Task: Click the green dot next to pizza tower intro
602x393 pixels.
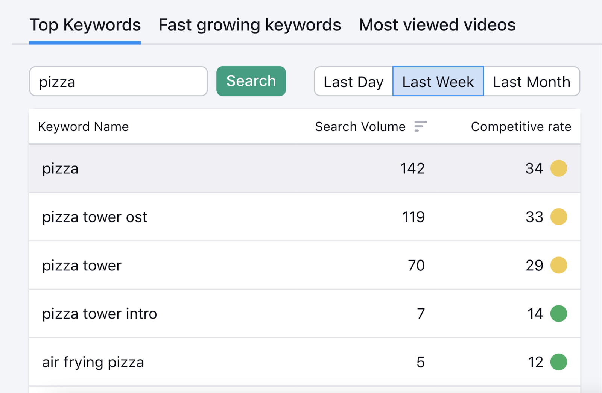Action: coord(559,314)
